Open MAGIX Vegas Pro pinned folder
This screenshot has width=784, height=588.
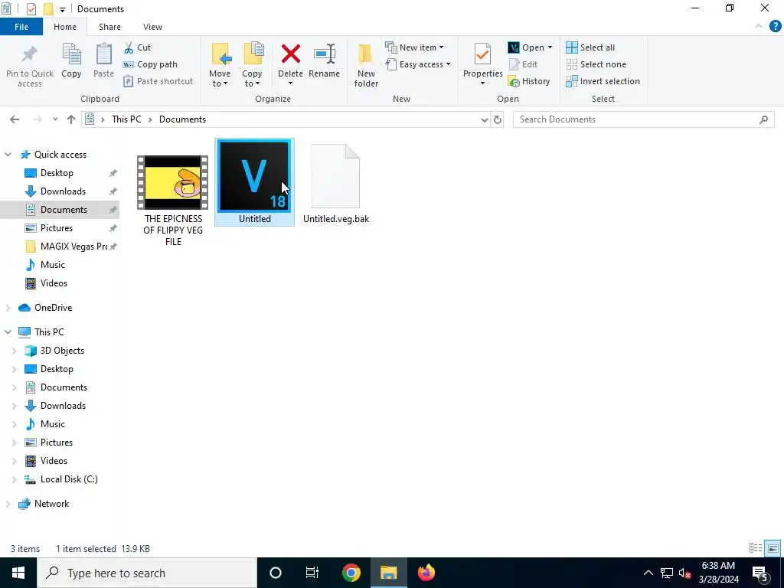tap(73, 247)
